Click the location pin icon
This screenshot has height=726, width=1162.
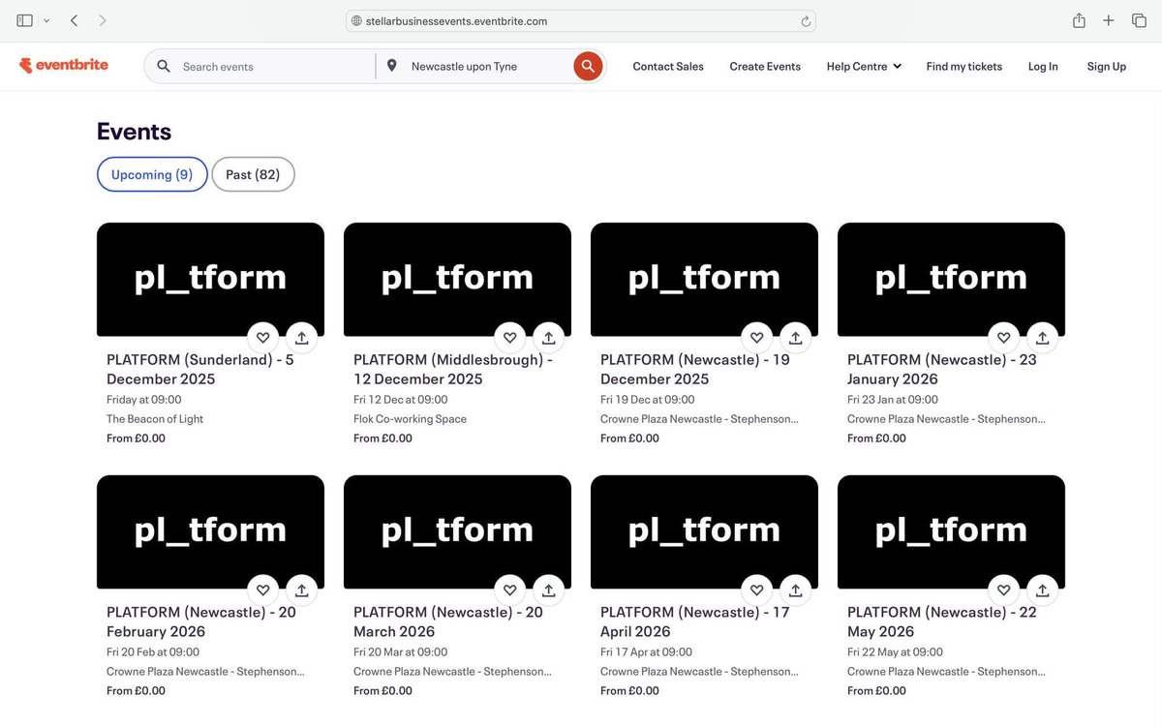391,66
